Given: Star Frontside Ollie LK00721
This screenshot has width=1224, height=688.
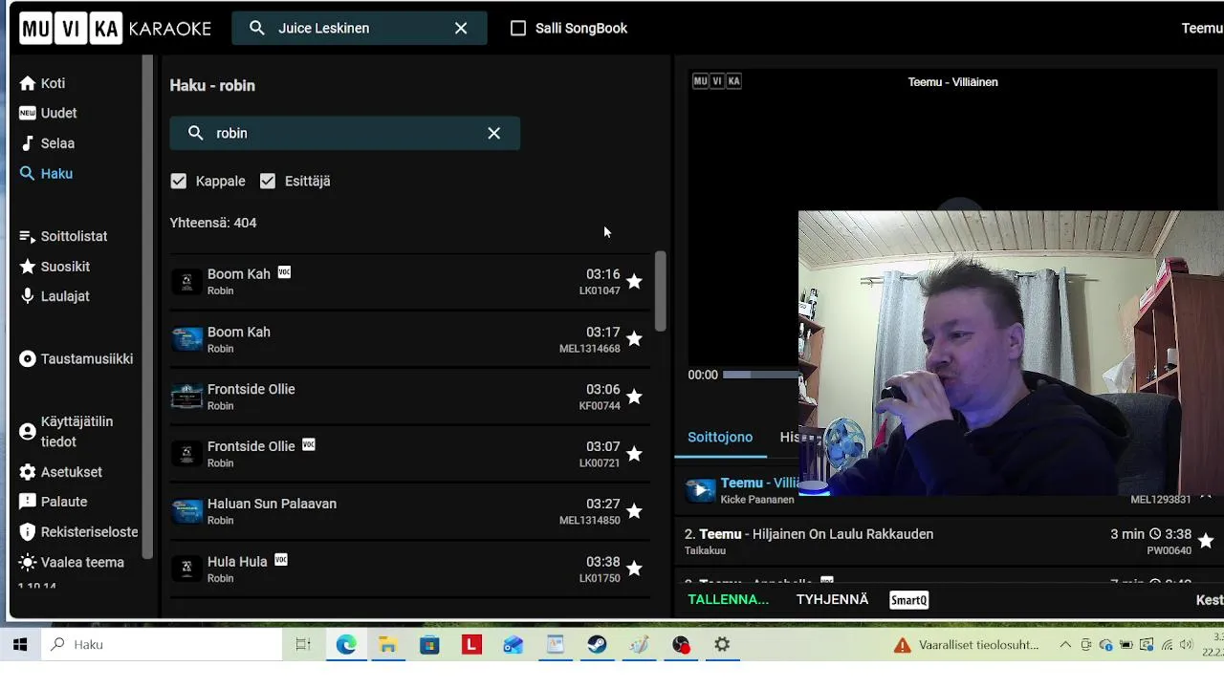Looking at the screenshot, I should coord(634,454).
